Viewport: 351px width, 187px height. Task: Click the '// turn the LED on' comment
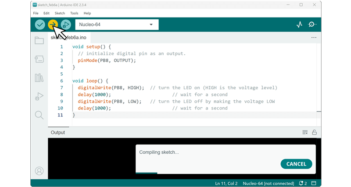[x=214, y=88]
